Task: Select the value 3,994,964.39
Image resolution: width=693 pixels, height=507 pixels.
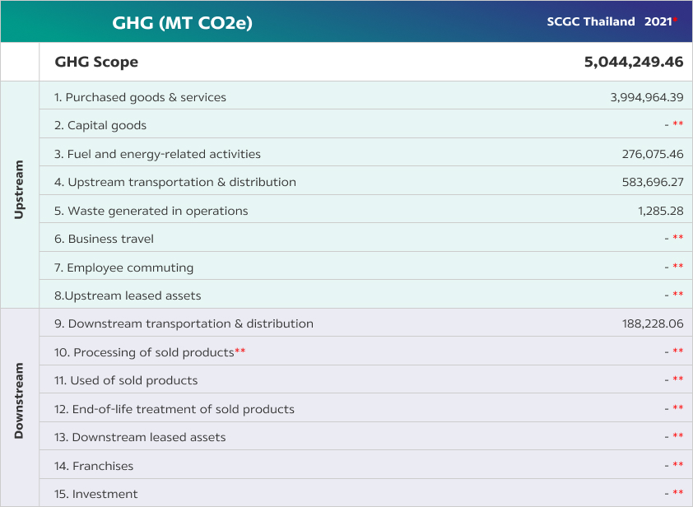Action: [x=647, y=97]
